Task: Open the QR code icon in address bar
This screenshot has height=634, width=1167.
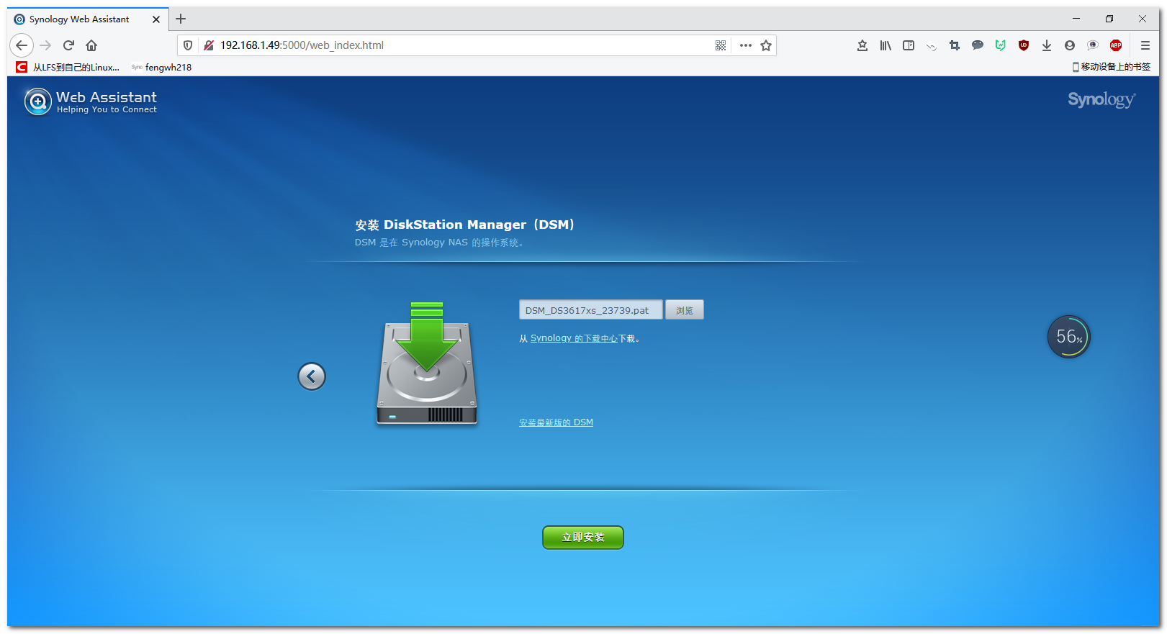Action: tap(721, 45)
